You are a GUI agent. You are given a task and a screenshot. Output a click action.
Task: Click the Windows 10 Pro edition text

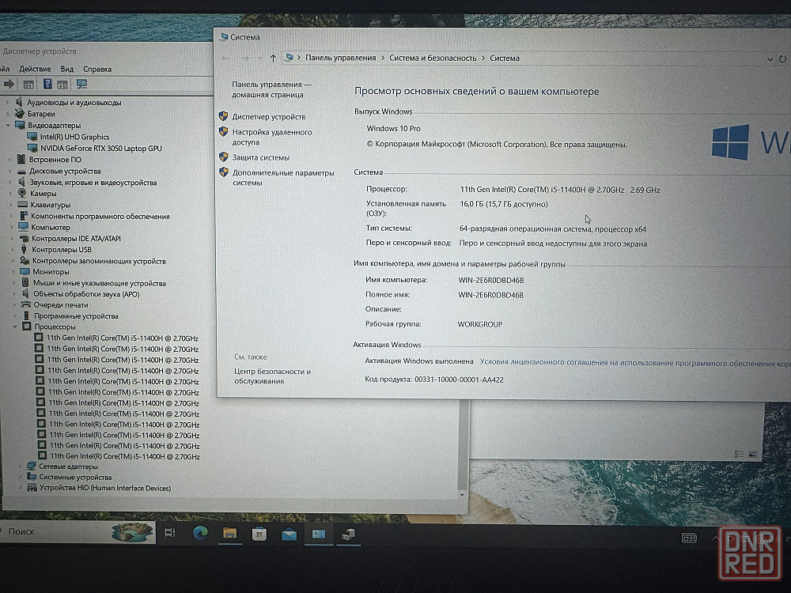(393, 129)
